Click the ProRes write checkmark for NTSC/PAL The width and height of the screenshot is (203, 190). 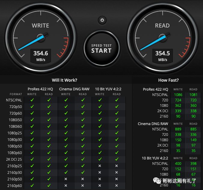point(32,100)
